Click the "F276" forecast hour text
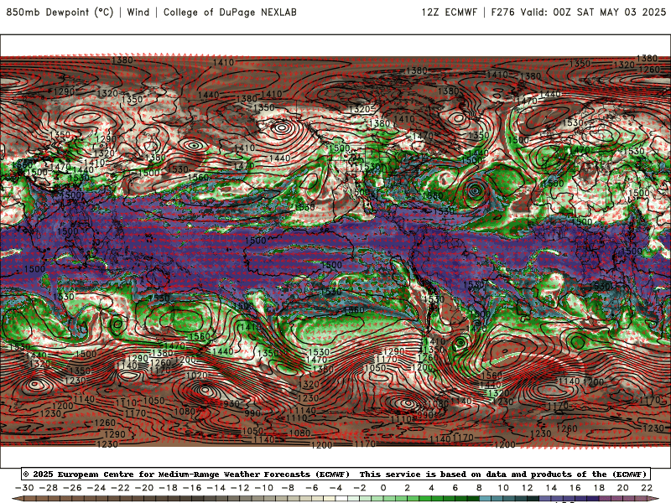This screenshot has width=671, height=503. pyautogui.click(x=502, y=13)
